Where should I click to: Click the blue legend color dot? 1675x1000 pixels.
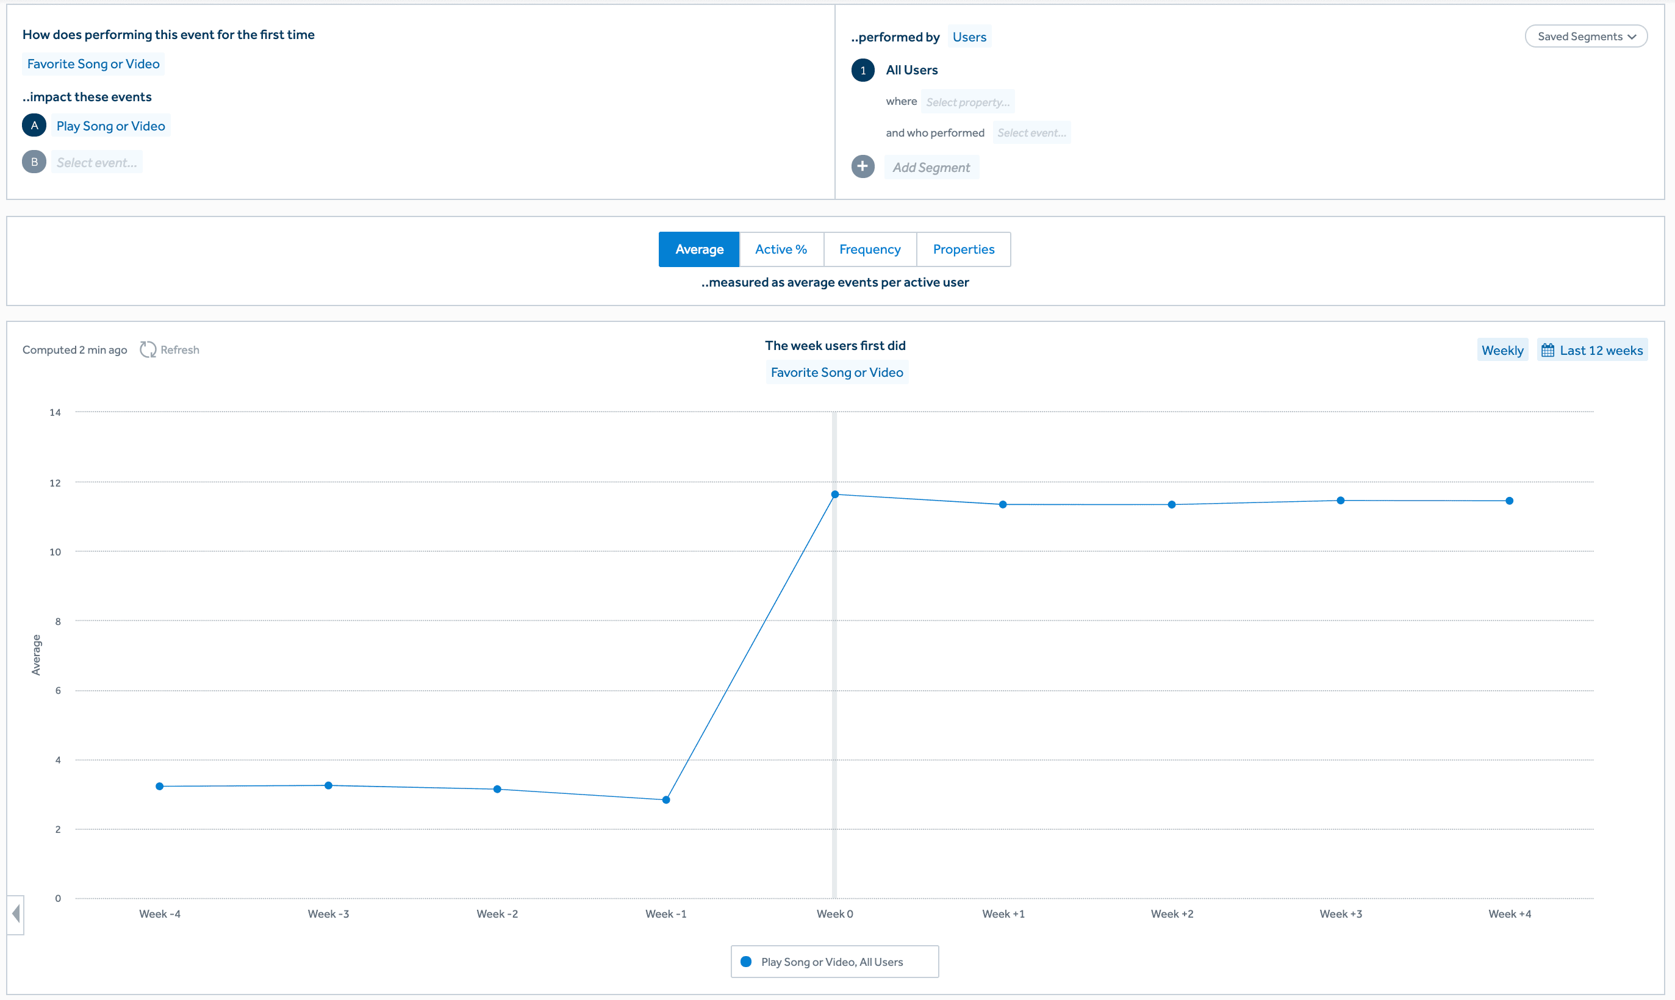pos(745,962)
